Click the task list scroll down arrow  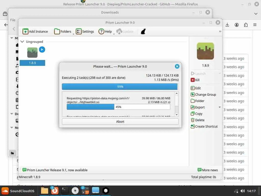(177, 115)
